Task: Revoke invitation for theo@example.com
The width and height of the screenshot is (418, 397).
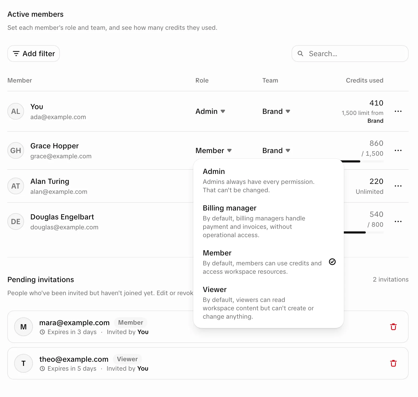Action: [x=393, y=363]
